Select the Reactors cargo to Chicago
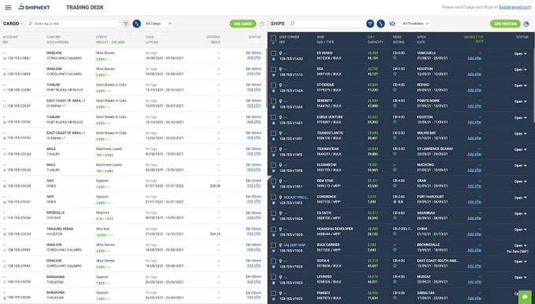Screen dimensions: 535x304 133,215
